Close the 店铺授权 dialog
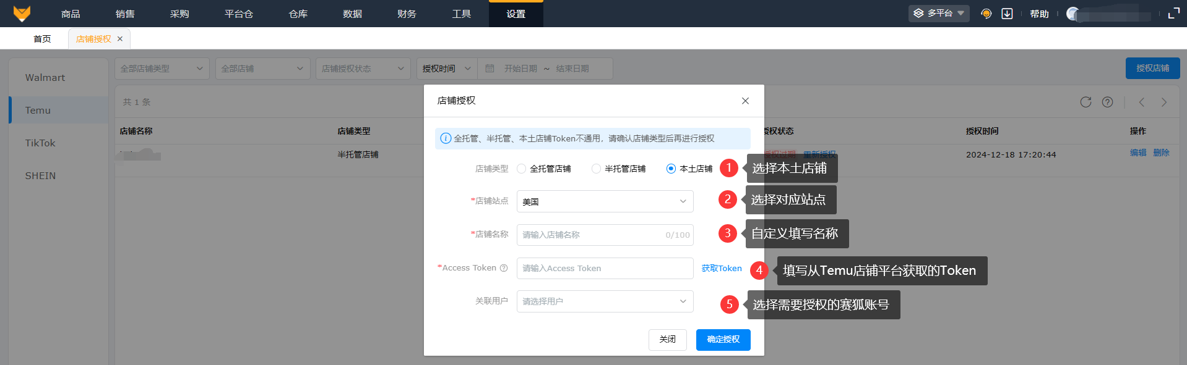The height and width of the screenshot is (365, 1187). click(745, 101)
